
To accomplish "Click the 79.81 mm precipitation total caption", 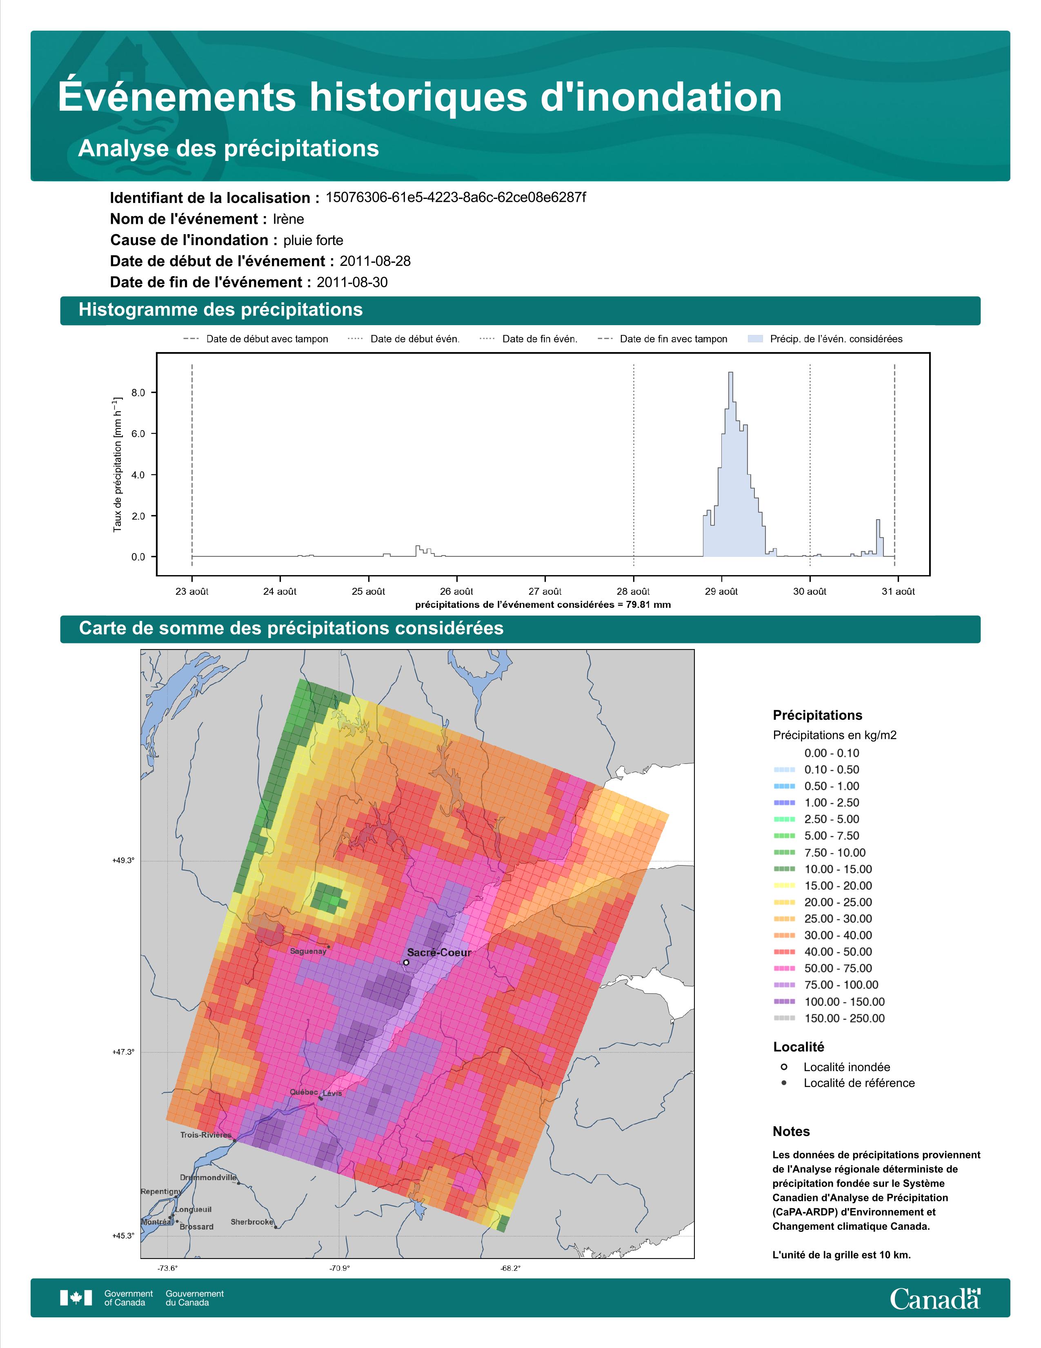I will coord(543,605).
